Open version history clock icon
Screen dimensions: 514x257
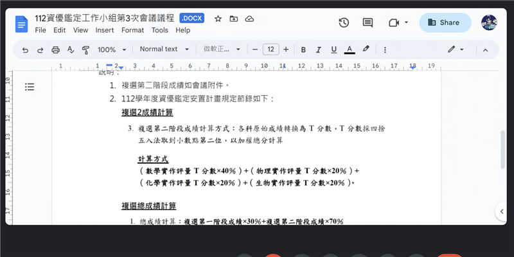tap(344, 22)
